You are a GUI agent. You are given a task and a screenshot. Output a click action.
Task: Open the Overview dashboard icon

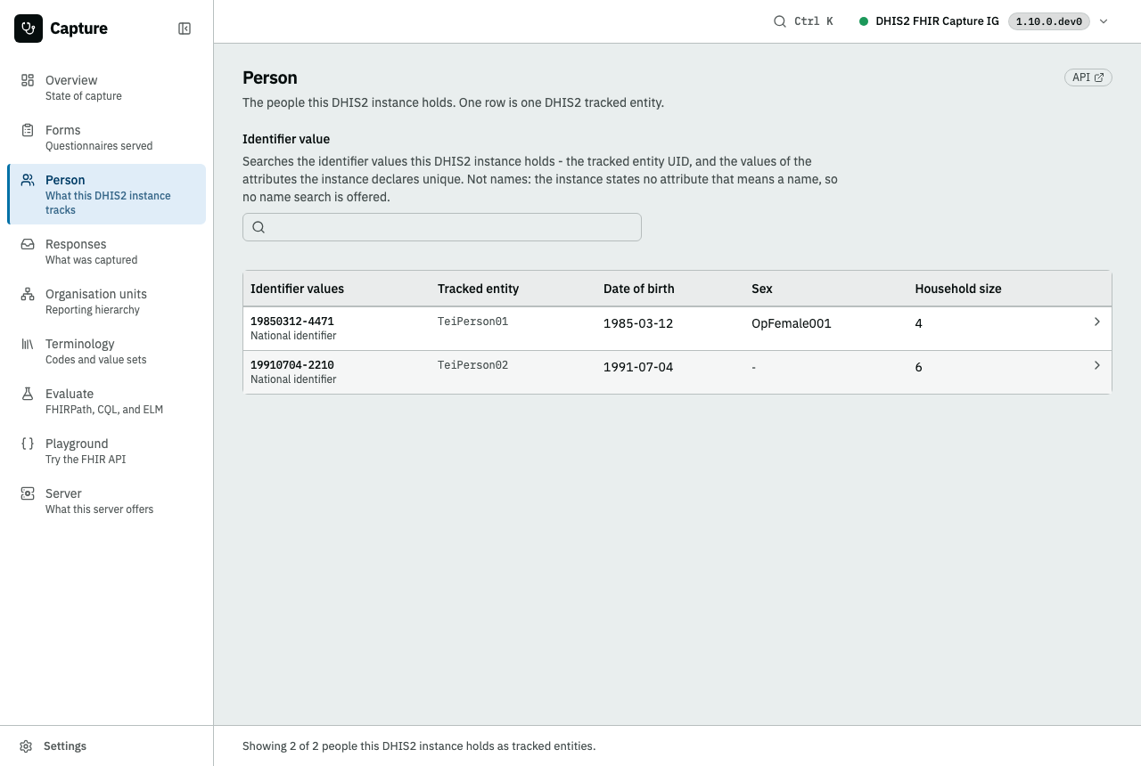(28, 80)
